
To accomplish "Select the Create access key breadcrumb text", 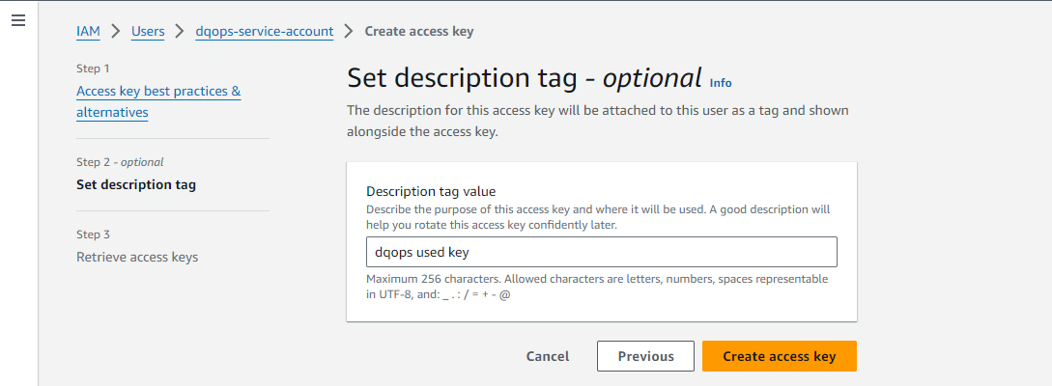I will [x=419, y=31].
